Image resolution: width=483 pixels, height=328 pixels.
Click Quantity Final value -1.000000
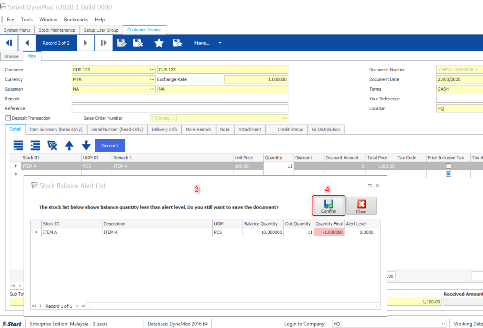pos(329,232)
